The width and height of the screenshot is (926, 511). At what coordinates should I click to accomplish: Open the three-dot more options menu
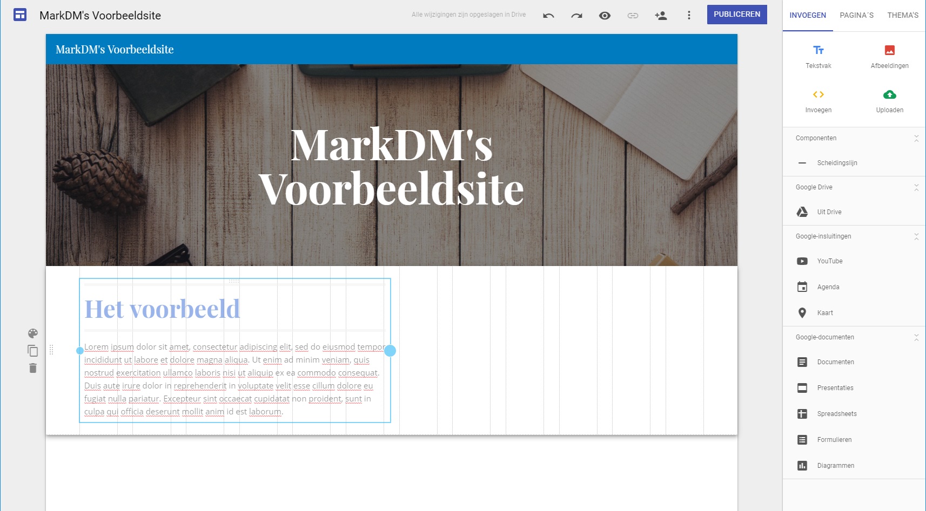(688, 16)
